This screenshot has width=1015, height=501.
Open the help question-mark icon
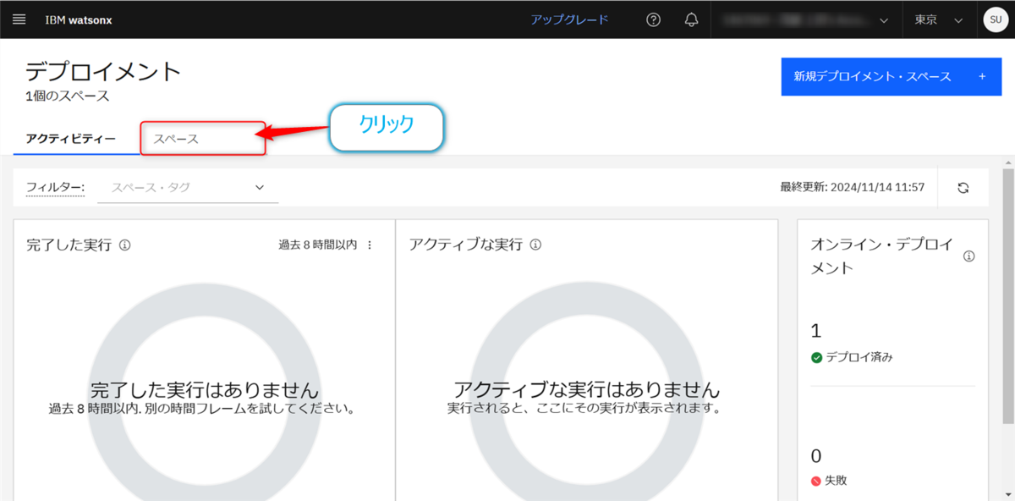[x=653, y=19]
